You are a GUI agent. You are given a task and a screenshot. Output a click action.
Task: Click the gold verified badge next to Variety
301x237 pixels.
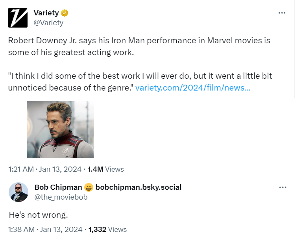click(64, 13)
